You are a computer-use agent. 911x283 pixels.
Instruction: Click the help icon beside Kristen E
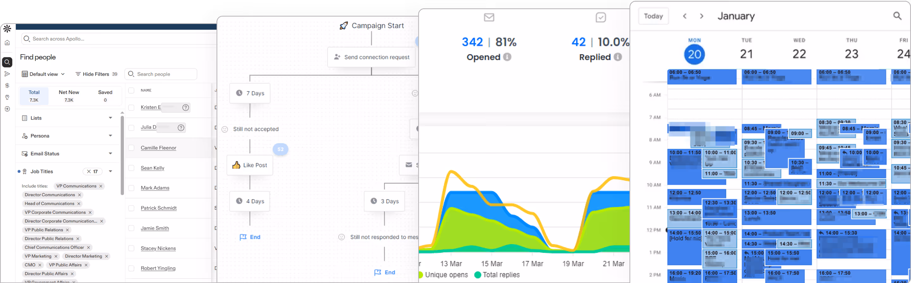[x=186, y=108]
